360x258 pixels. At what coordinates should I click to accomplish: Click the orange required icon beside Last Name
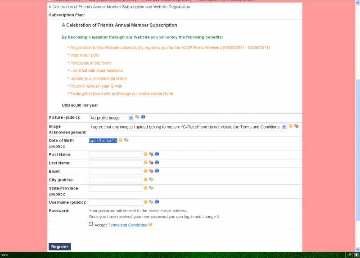pos(145,162)
